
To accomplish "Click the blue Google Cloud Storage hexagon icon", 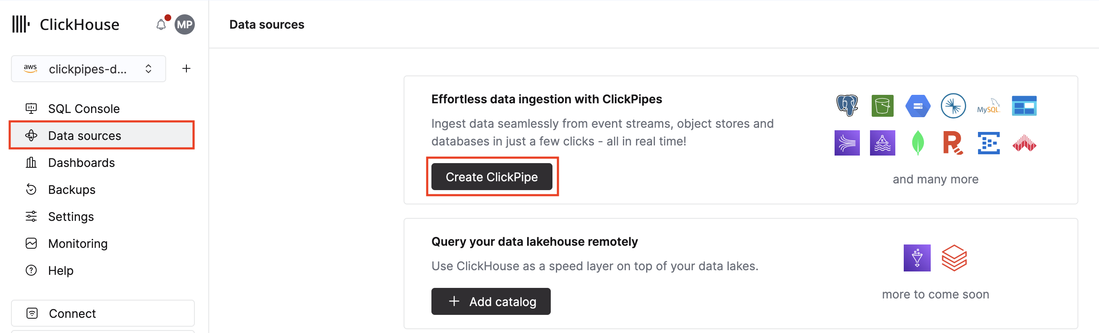I will (918, 106).
